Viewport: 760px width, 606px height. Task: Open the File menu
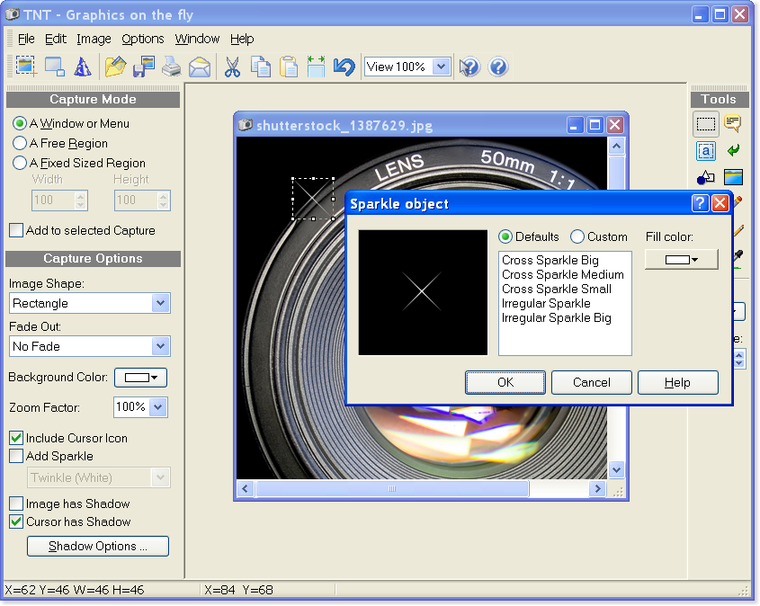[x=26, y=39]
